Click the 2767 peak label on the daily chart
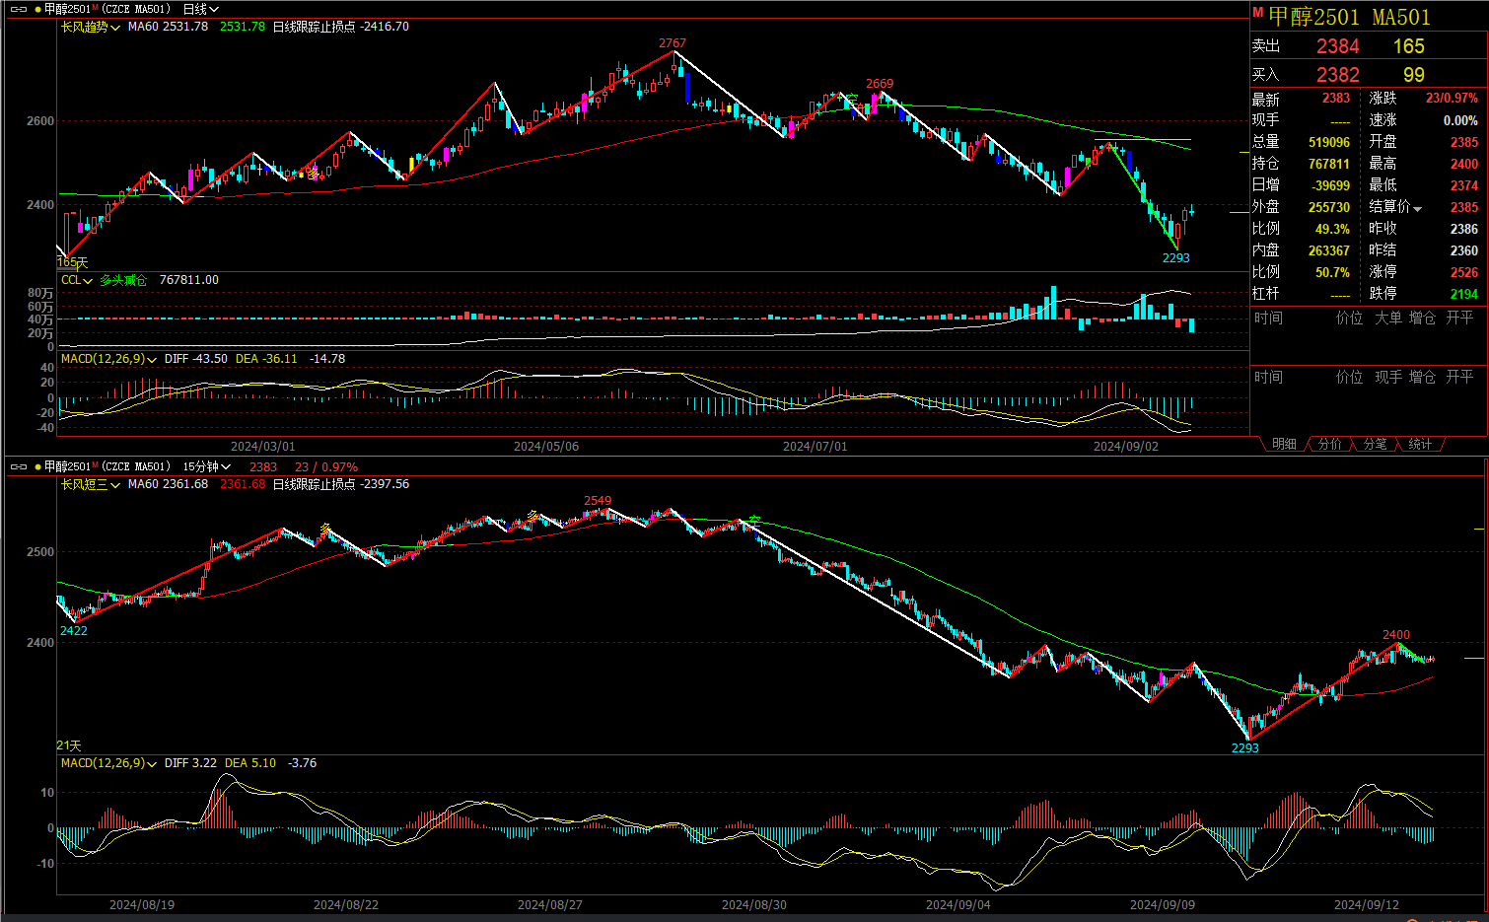1489x922 pixels. click(673, 43)
